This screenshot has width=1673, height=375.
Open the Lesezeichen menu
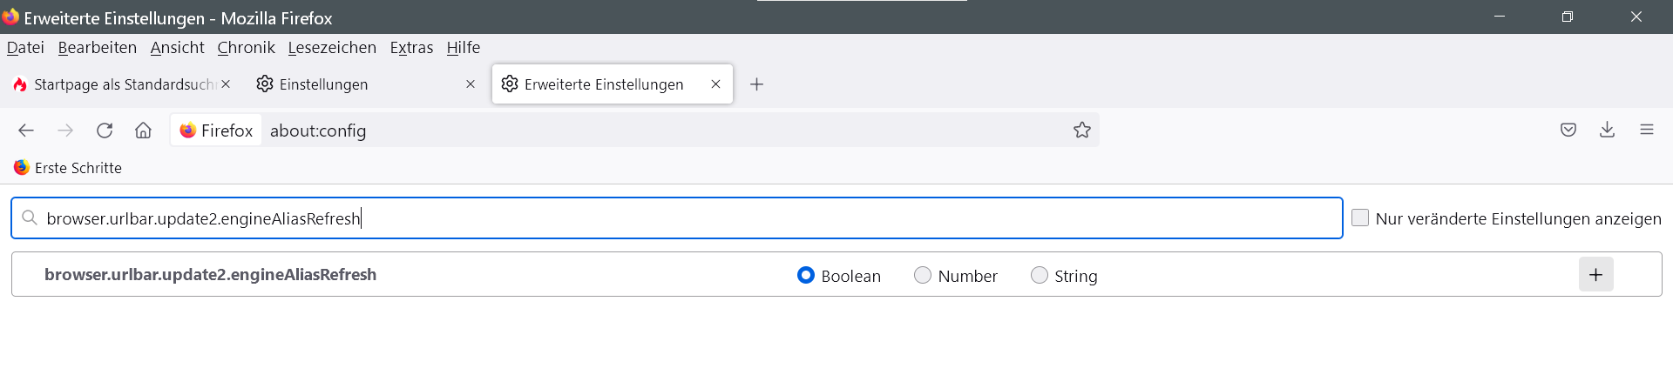click(332, 48)
